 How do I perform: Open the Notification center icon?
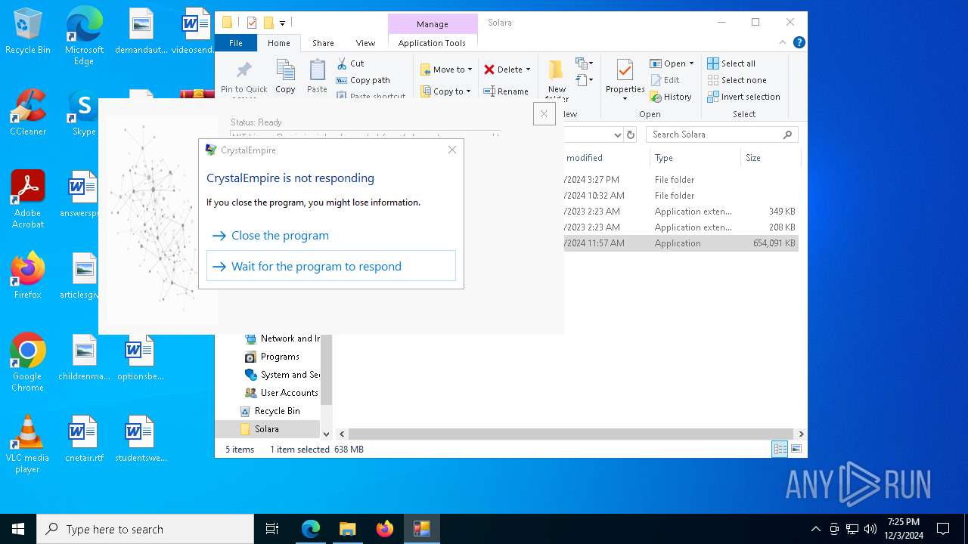click(943, 529)
